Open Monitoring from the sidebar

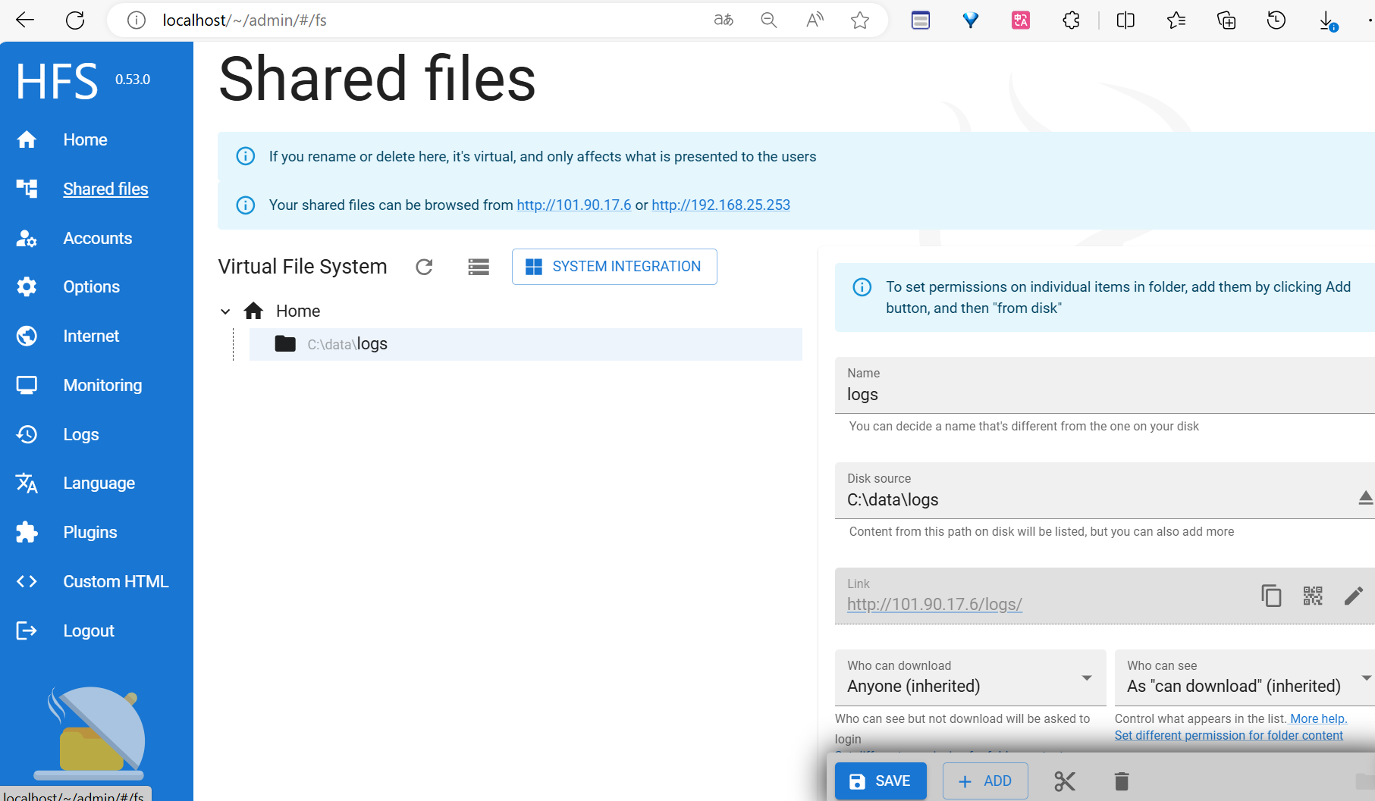pos(102,386)
